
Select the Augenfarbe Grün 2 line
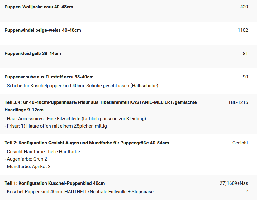click(x=26, y=159)
